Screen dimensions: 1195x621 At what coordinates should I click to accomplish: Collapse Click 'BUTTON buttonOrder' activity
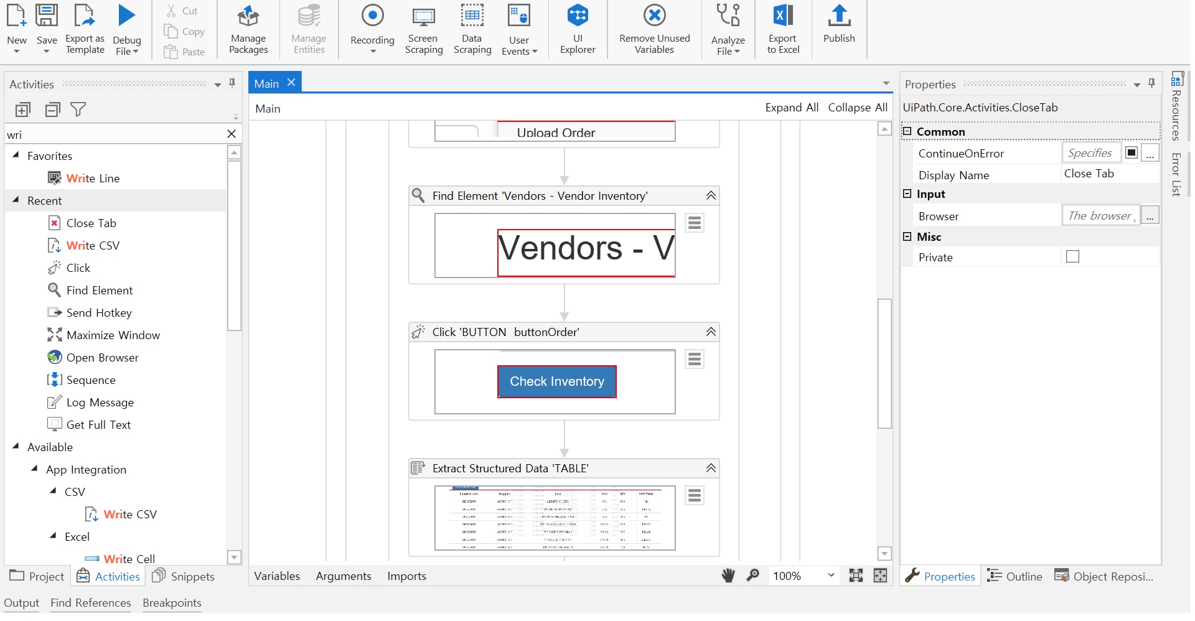[x=711, y=332]
